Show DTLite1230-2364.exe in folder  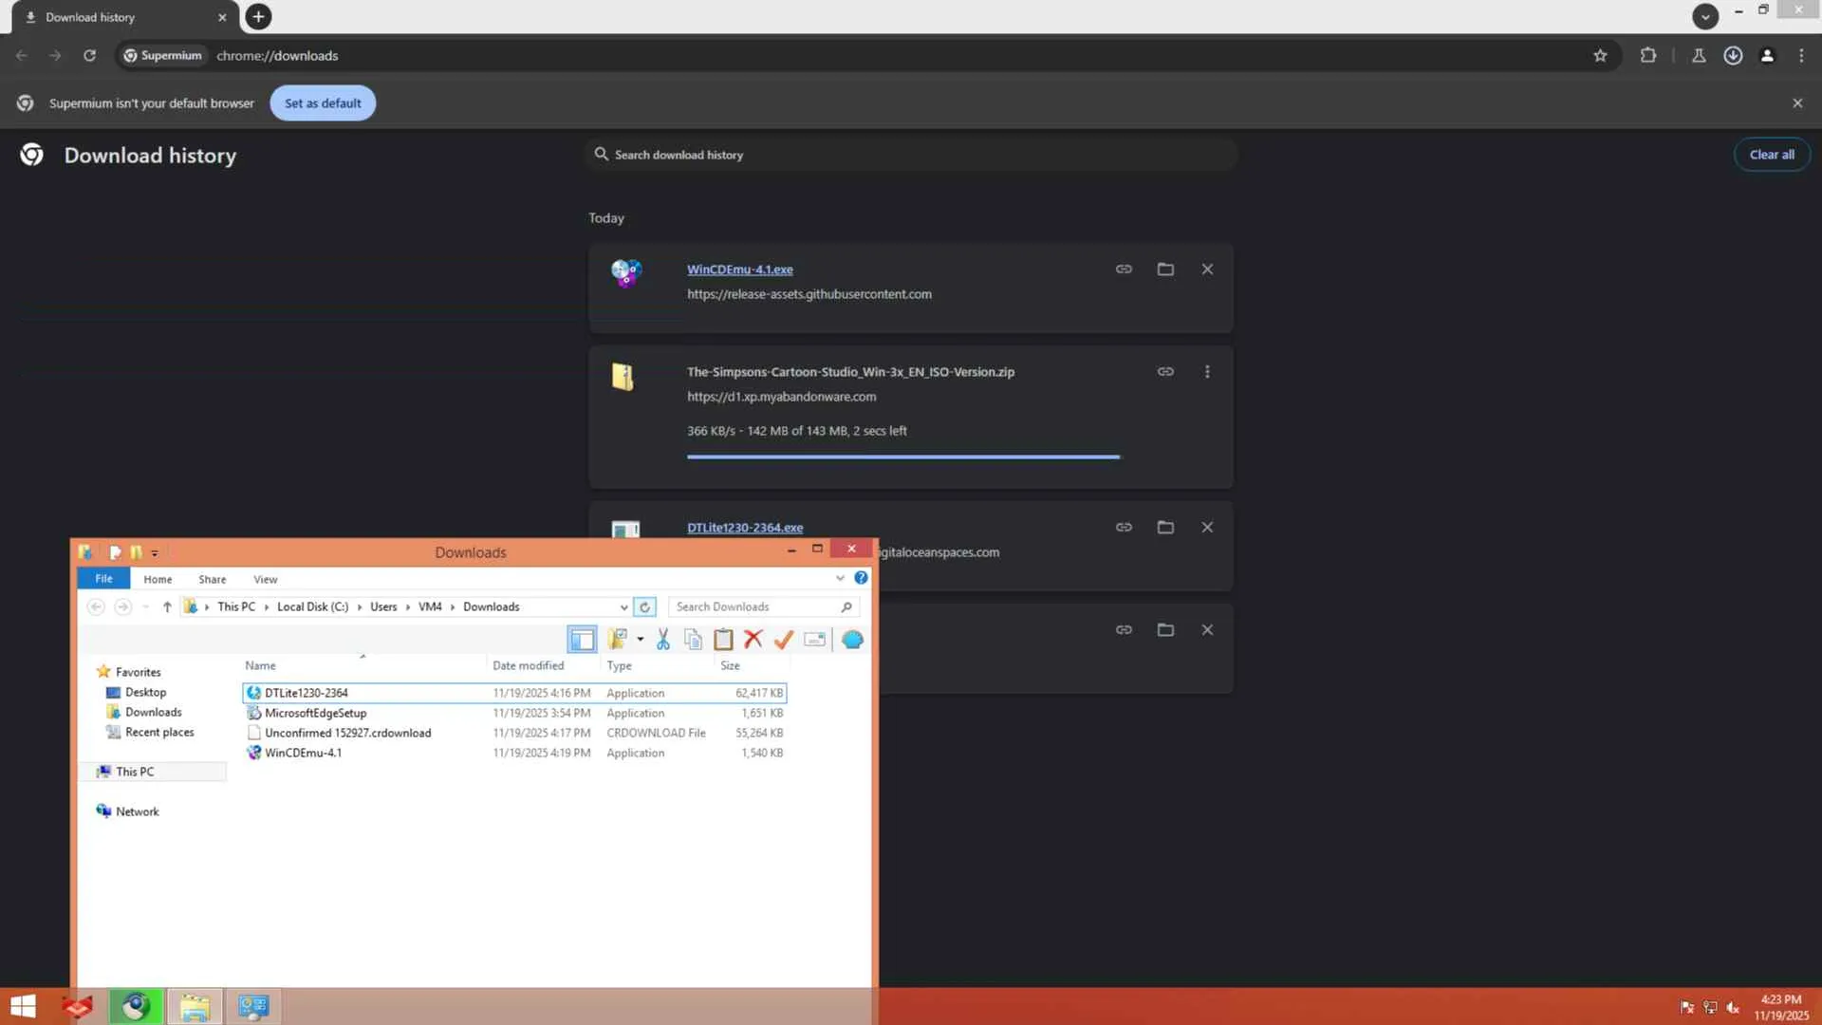(1165, 528)
